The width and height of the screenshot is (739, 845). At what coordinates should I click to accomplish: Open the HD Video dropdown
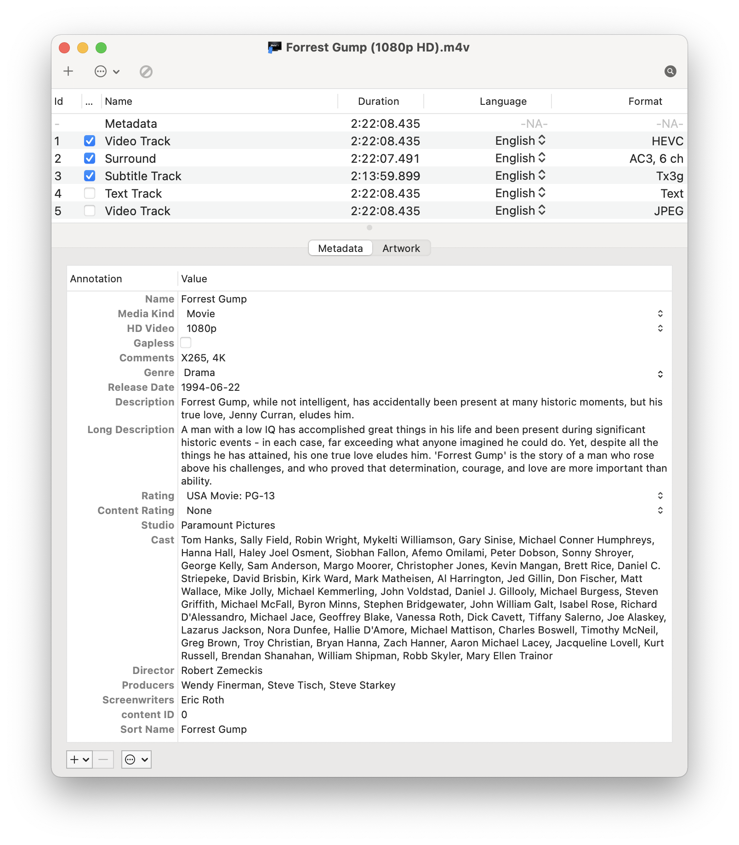pyautogui.click(x=424, y=328)
